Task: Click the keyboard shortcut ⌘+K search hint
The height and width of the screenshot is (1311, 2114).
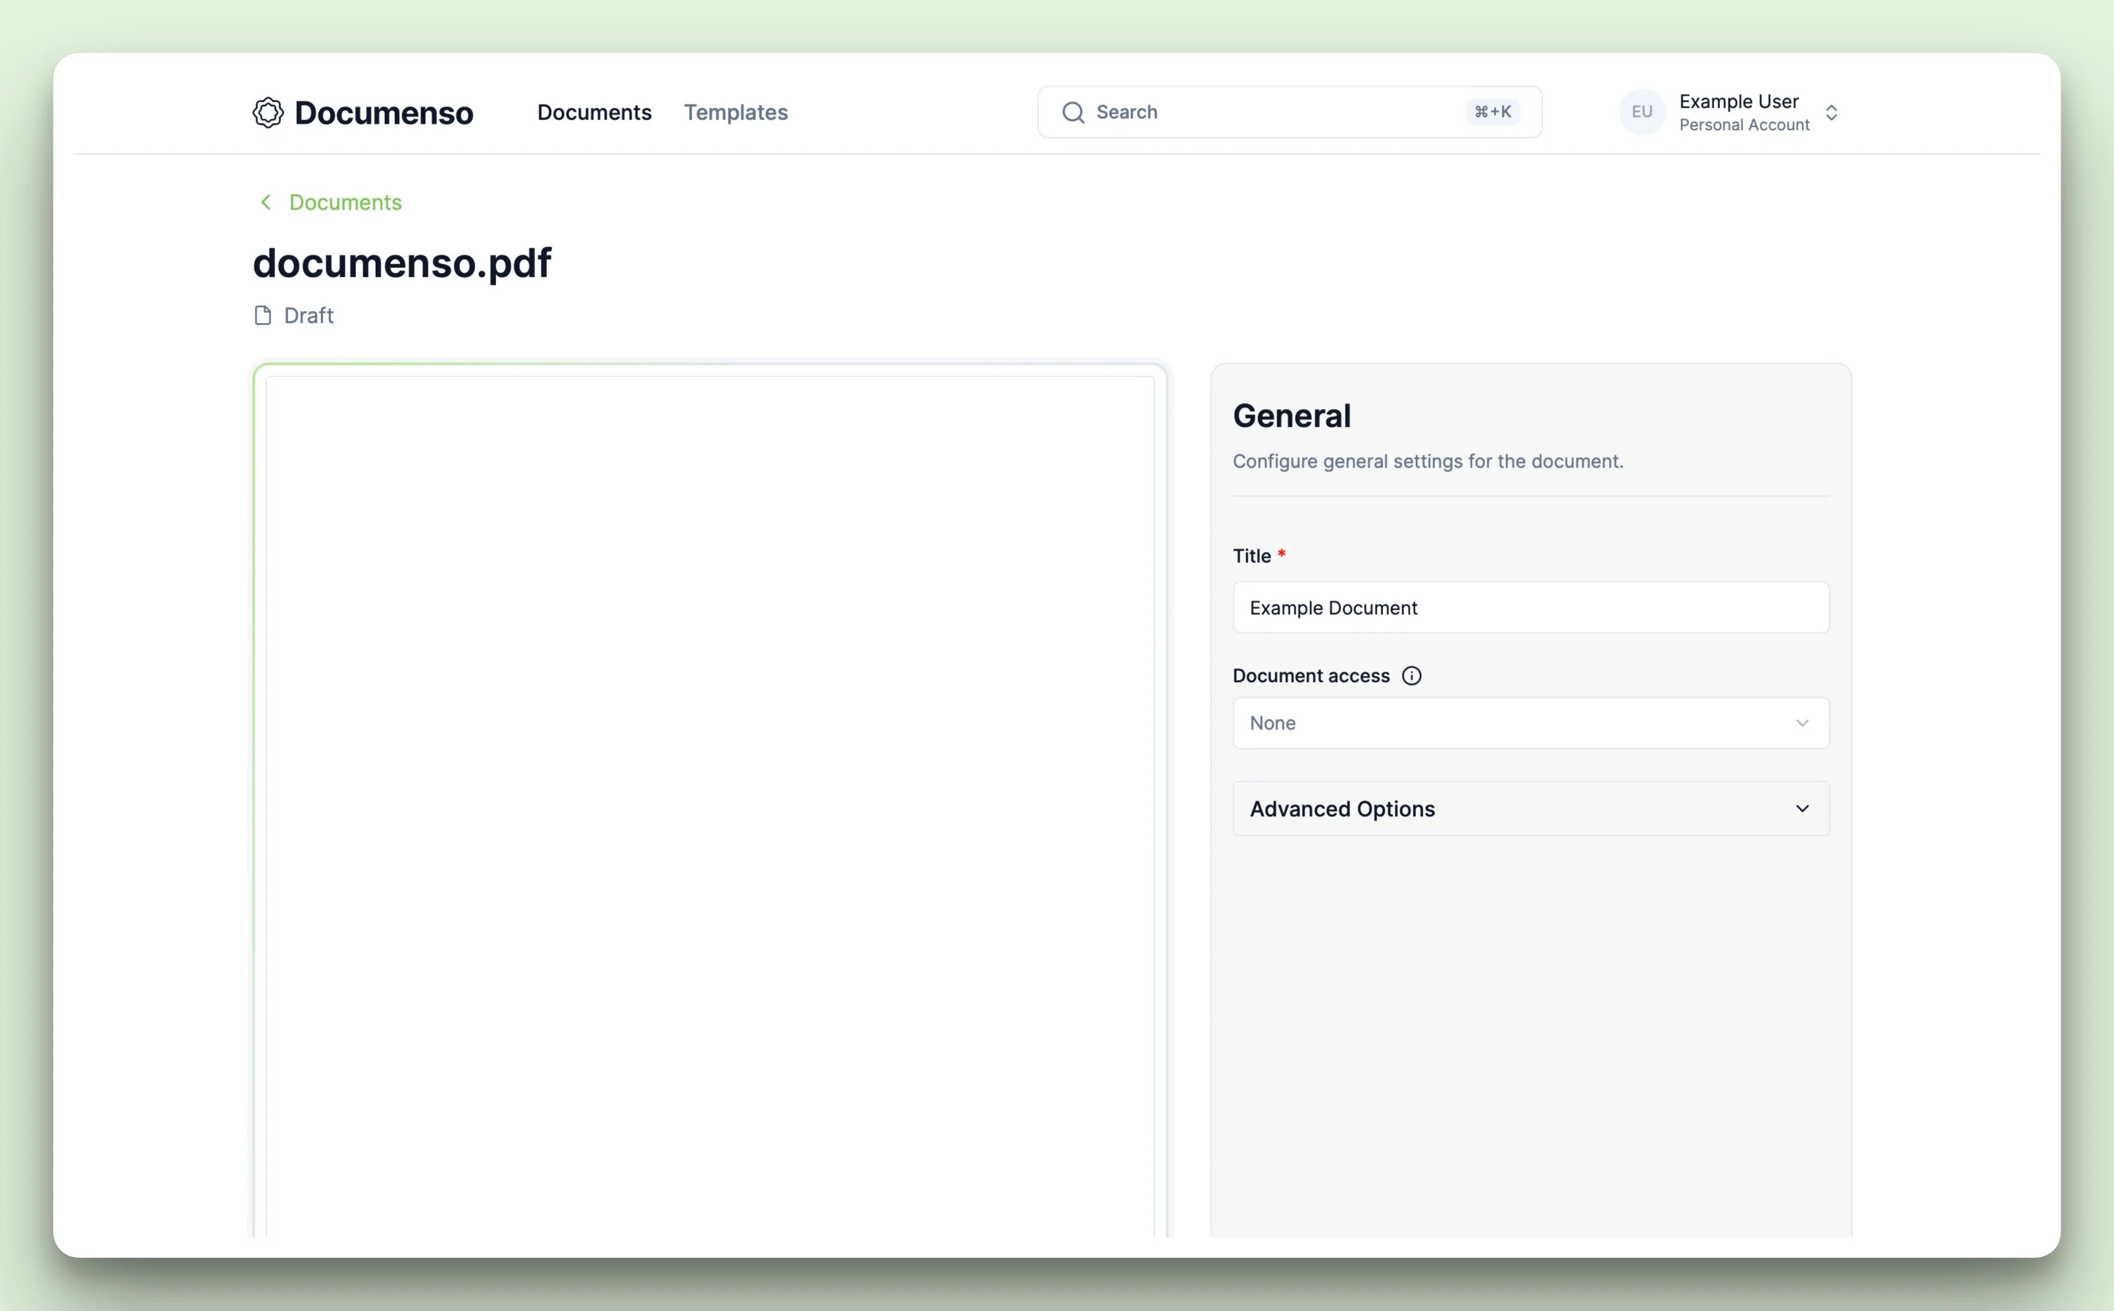Action: click(x=1492, y=111)
